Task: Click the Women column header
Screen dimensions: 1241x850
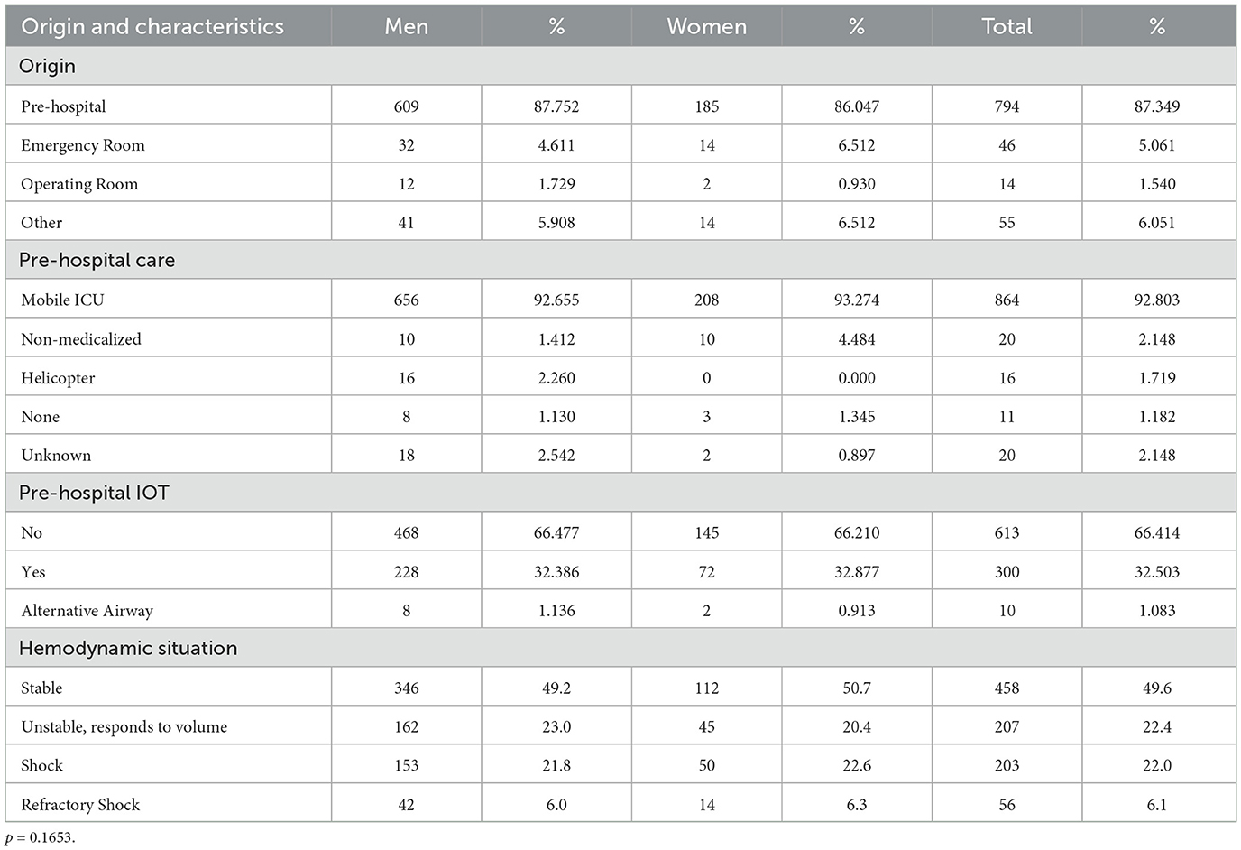Action: pos(706,27)
